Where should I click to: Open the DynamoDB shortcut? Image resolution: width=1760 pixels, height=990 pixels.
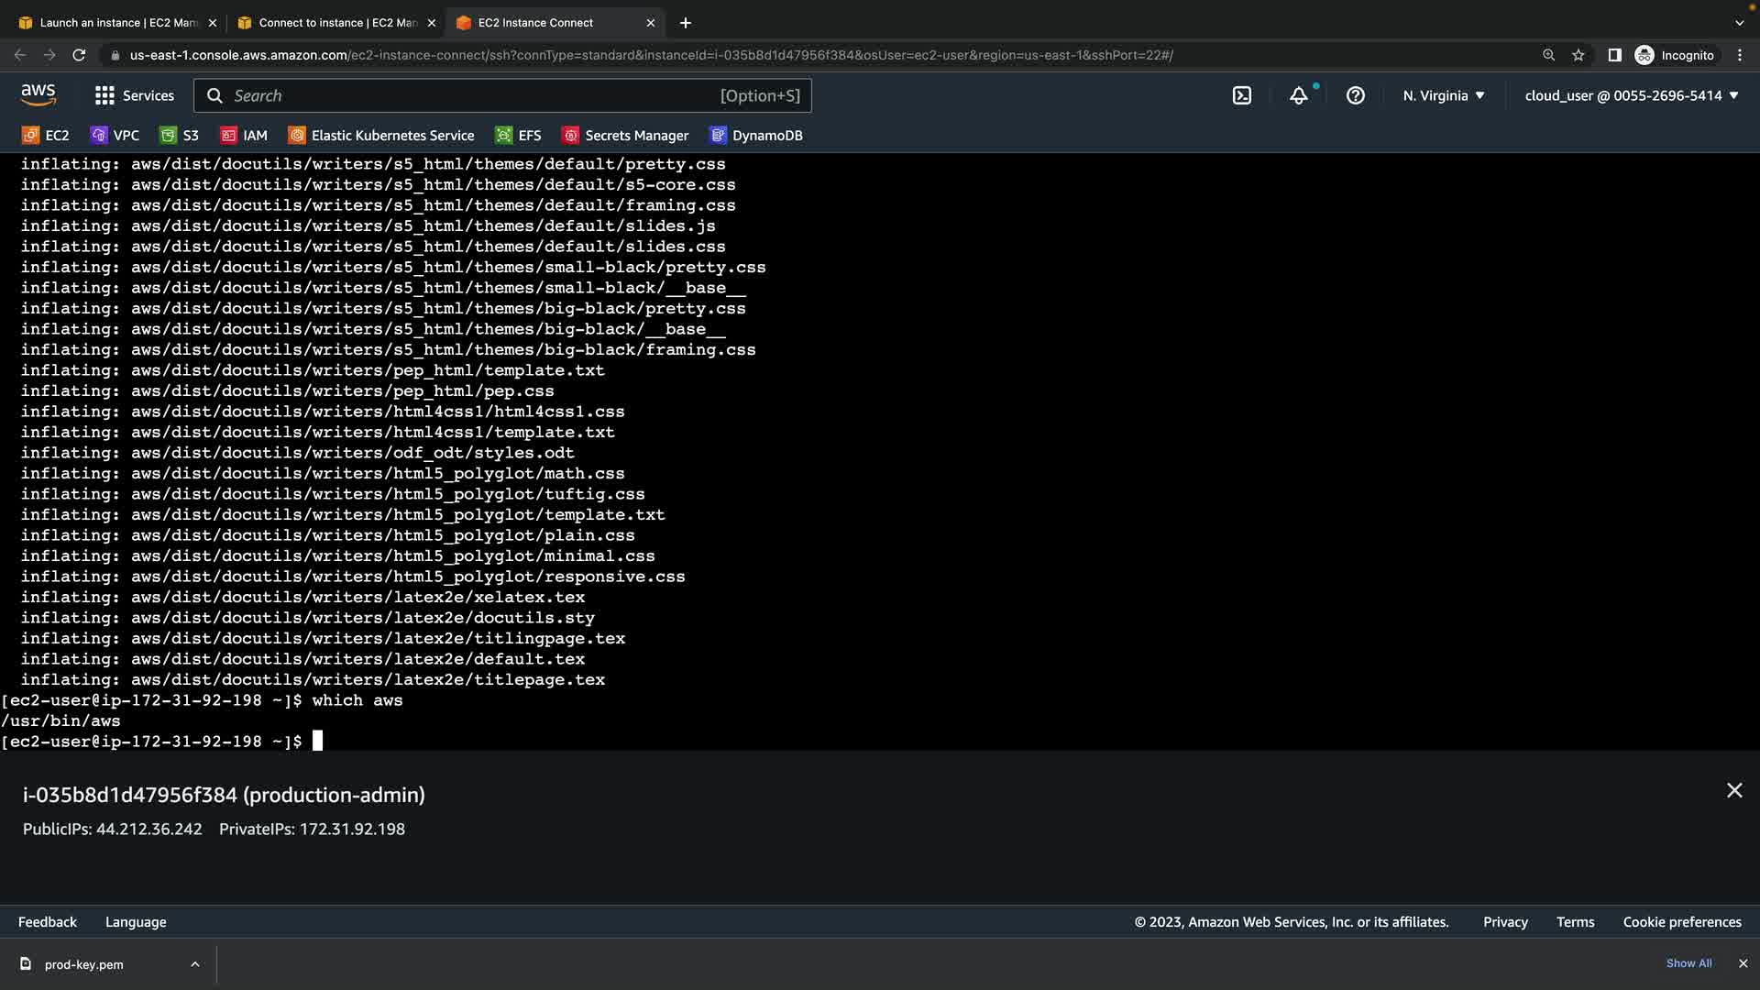(756, 136)
